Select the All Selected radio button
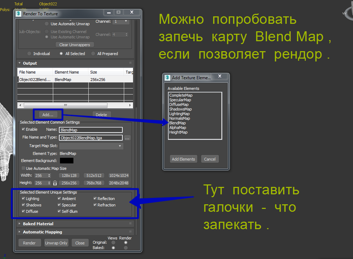 click(62, 54)
